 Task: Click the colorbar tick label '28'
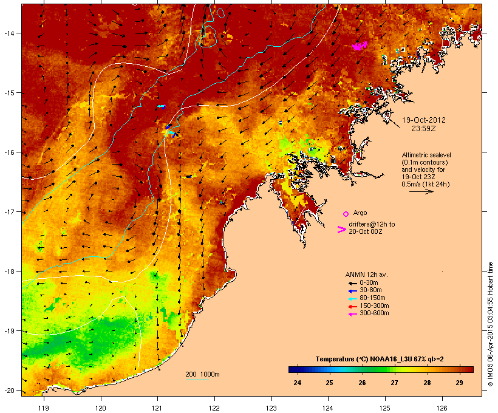[x=427, y=383]
